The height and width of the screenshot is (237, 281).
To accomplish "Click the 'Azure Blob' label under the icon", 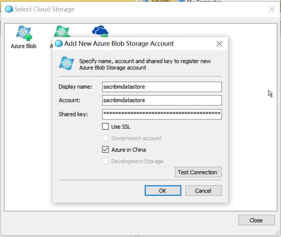I will tap(23, 46).
